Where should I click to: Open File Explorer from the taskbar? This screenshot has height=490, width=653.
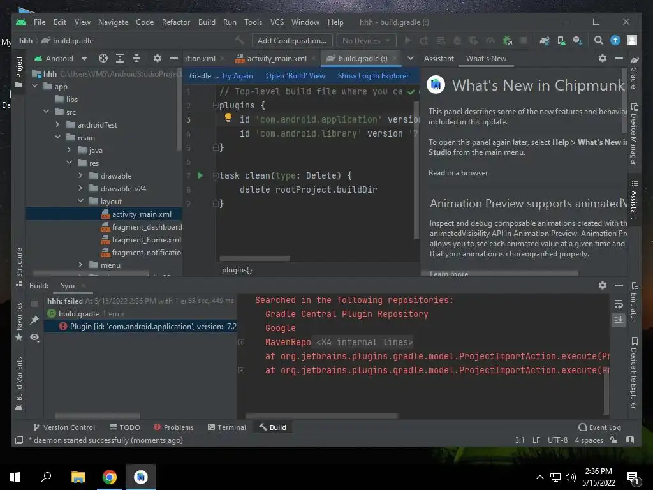[78, 477]
